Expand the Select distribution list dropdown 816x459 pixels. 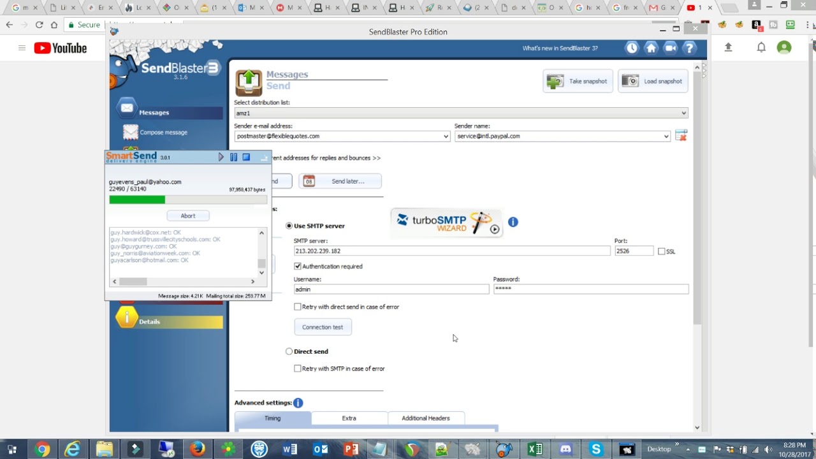tap(683, 113)
